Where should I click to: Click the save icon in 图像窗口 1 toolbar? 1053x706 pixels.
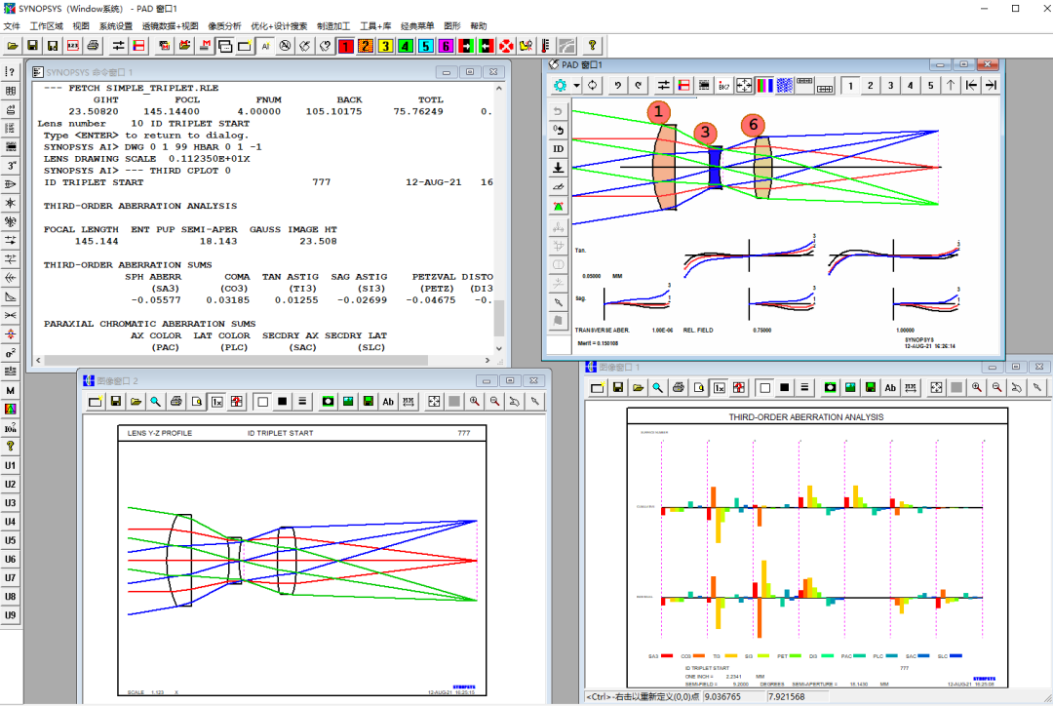(618, 387)
